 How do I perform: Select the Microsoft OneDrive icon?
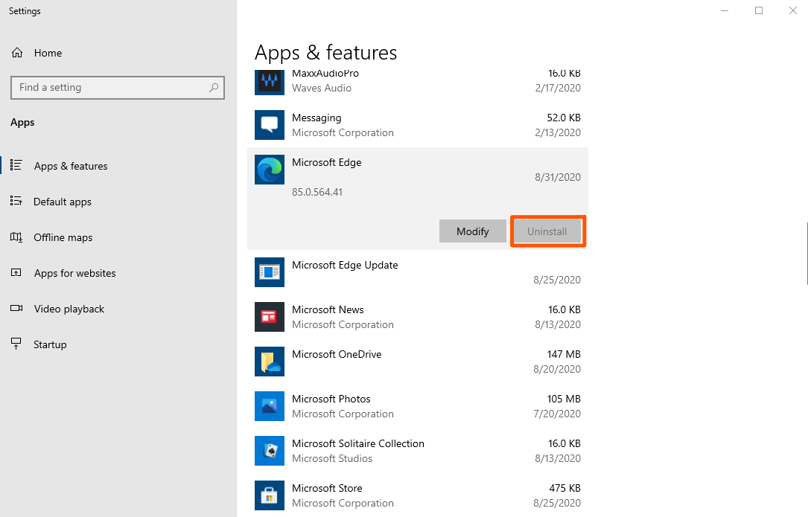(270, 362)
